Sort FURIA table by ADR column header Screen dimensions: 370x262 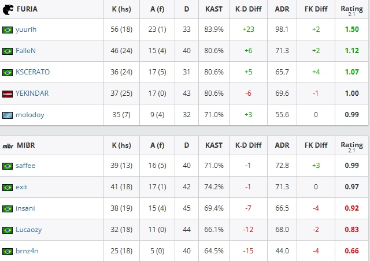tap(282, 9)
